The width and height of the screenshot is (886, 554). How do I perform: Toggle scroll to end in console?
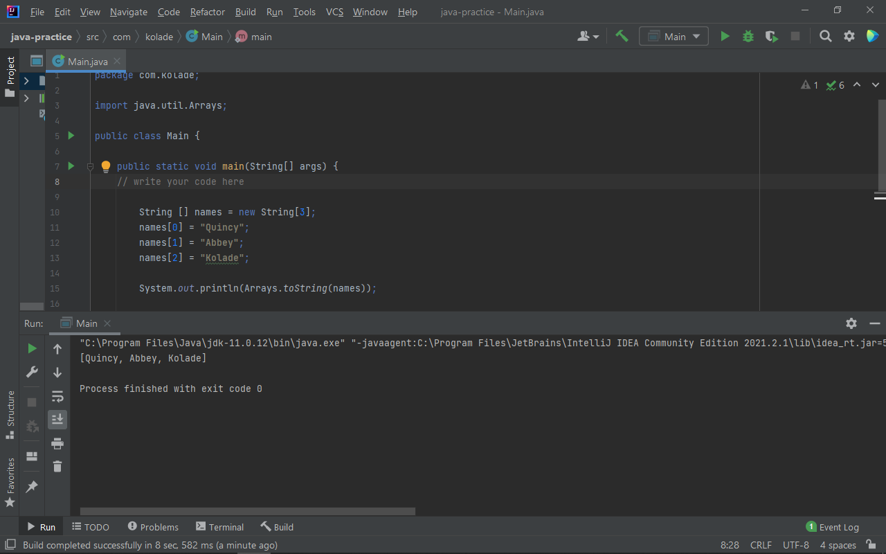57,419
